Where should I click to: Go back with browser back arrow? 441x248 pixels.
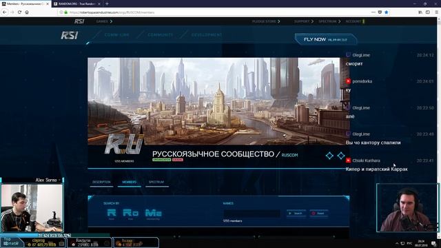(5, 12)
